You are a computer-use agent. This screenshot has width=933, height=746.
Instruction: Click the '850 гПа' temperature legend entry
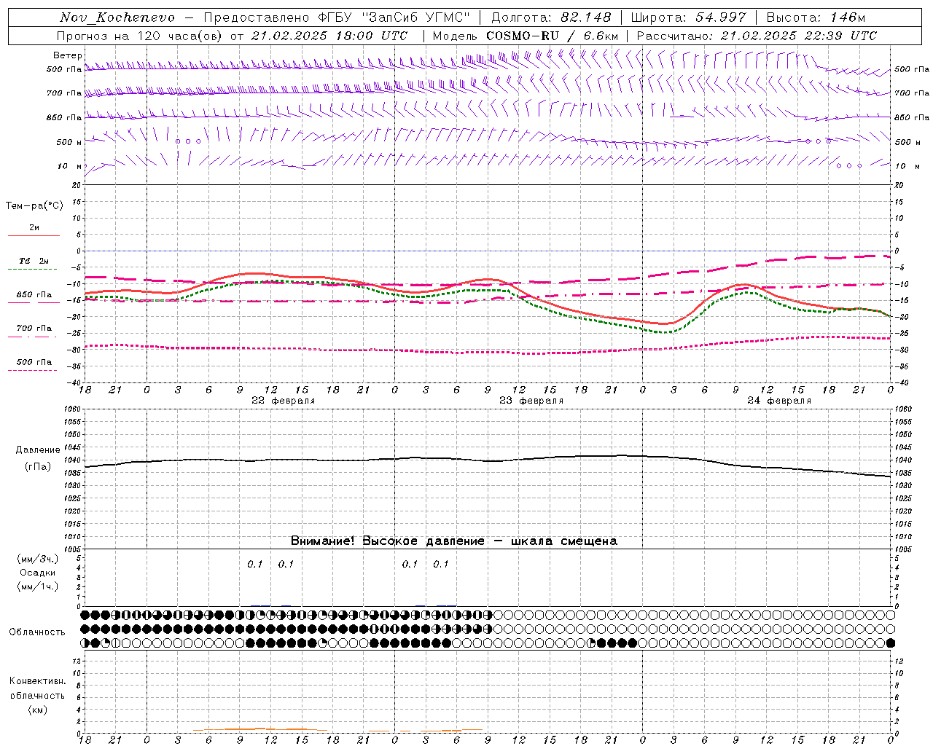34,295
